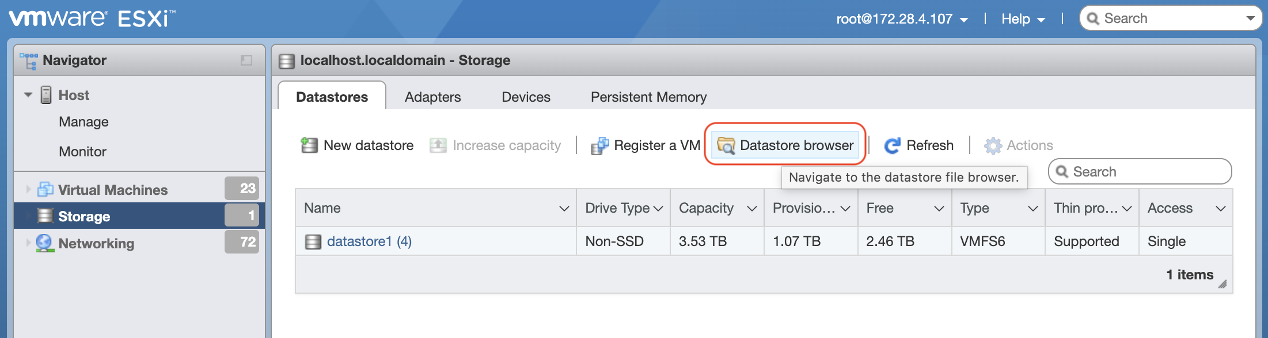Open the Free column dropdown
This screenshot has width=1268, height=338.
tap(939, 209)
